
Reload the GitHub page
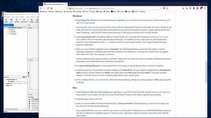coord(48,8)
